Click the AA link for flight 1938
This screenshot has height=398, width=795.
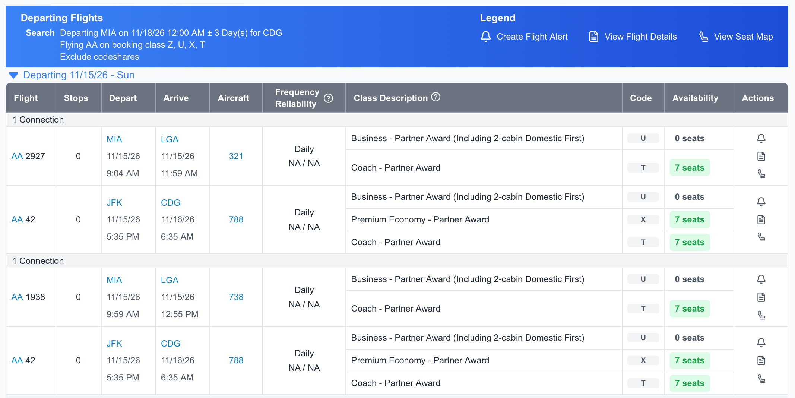click(x=17, y=297)
